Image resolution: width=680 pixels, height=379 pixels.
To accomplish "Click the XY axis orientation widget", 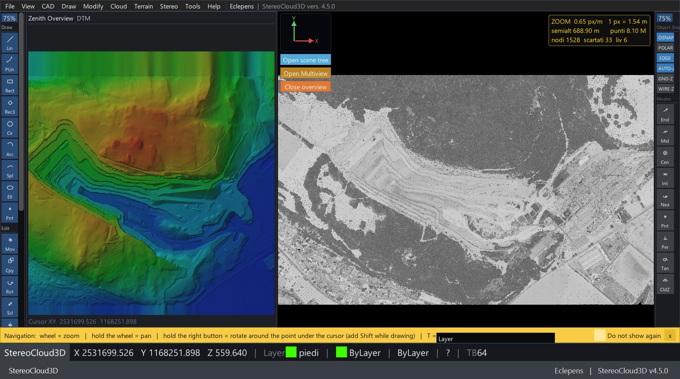I will coord(305,33).
